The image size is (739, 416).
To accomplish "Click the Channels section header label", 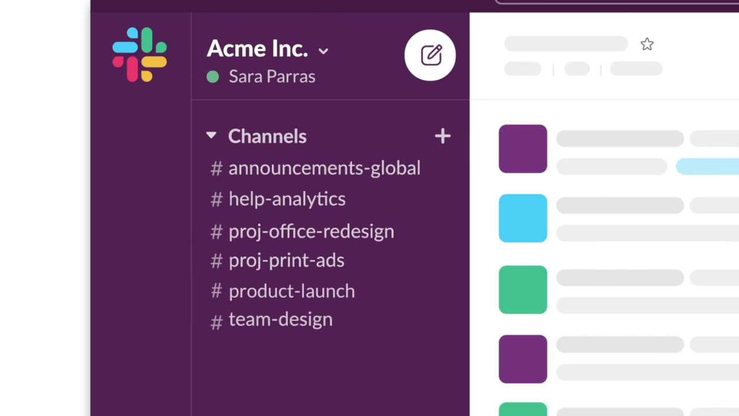I will click(x=267, y=136).
